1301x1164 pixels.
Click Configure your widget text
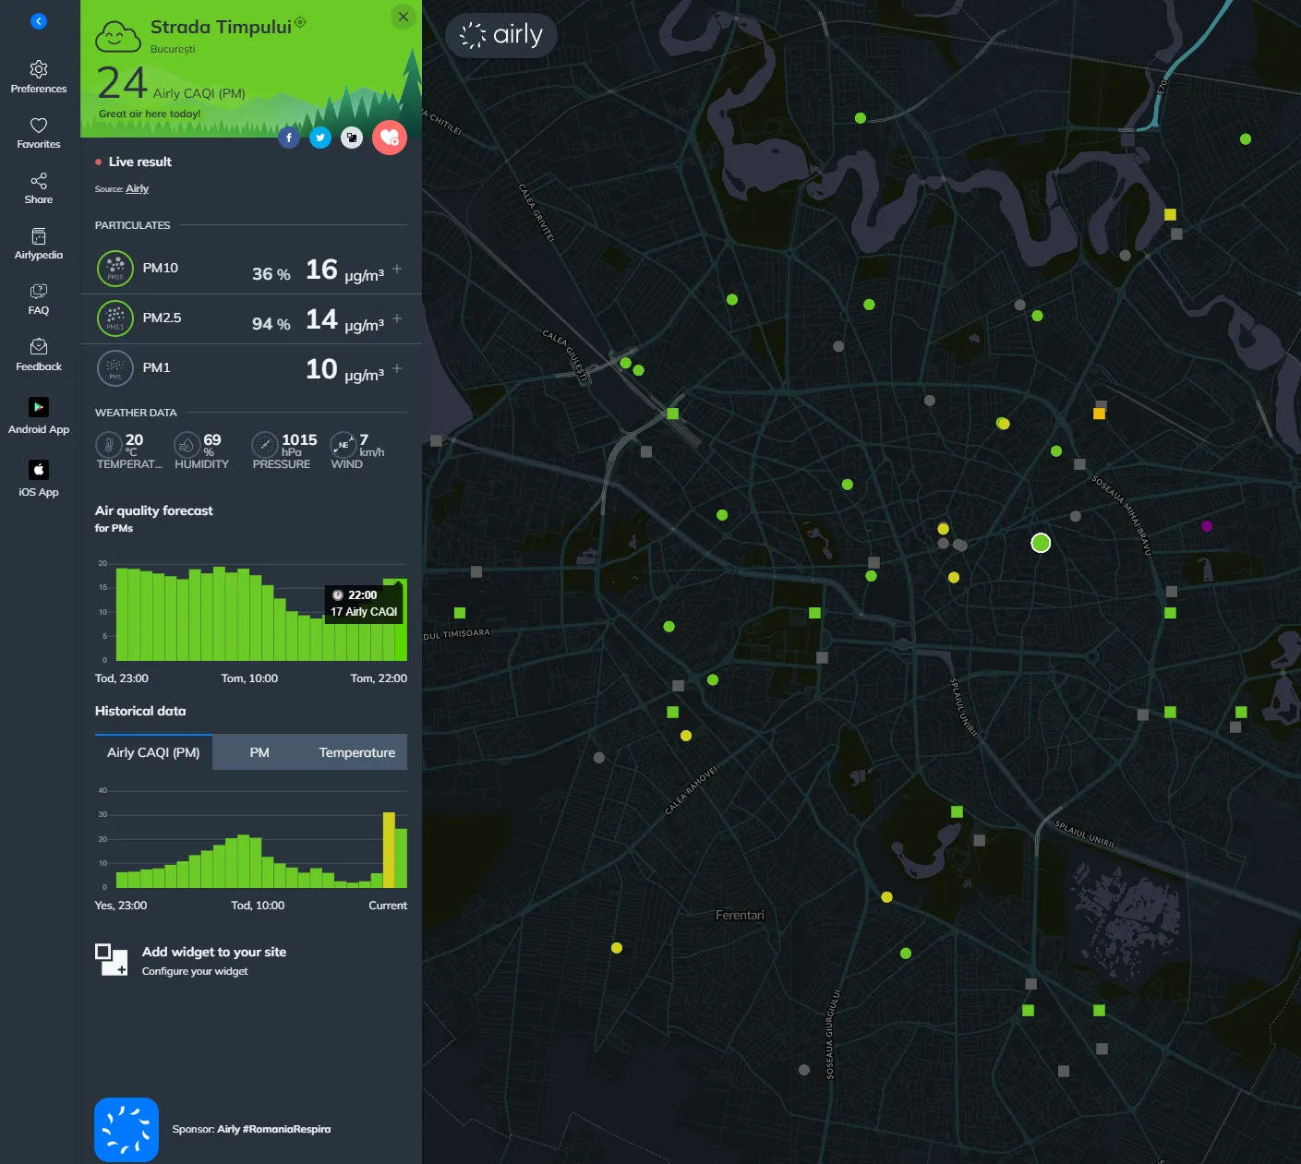[195, 971]
